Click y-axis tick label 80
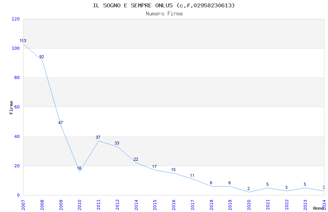 [x=17, y=77]
